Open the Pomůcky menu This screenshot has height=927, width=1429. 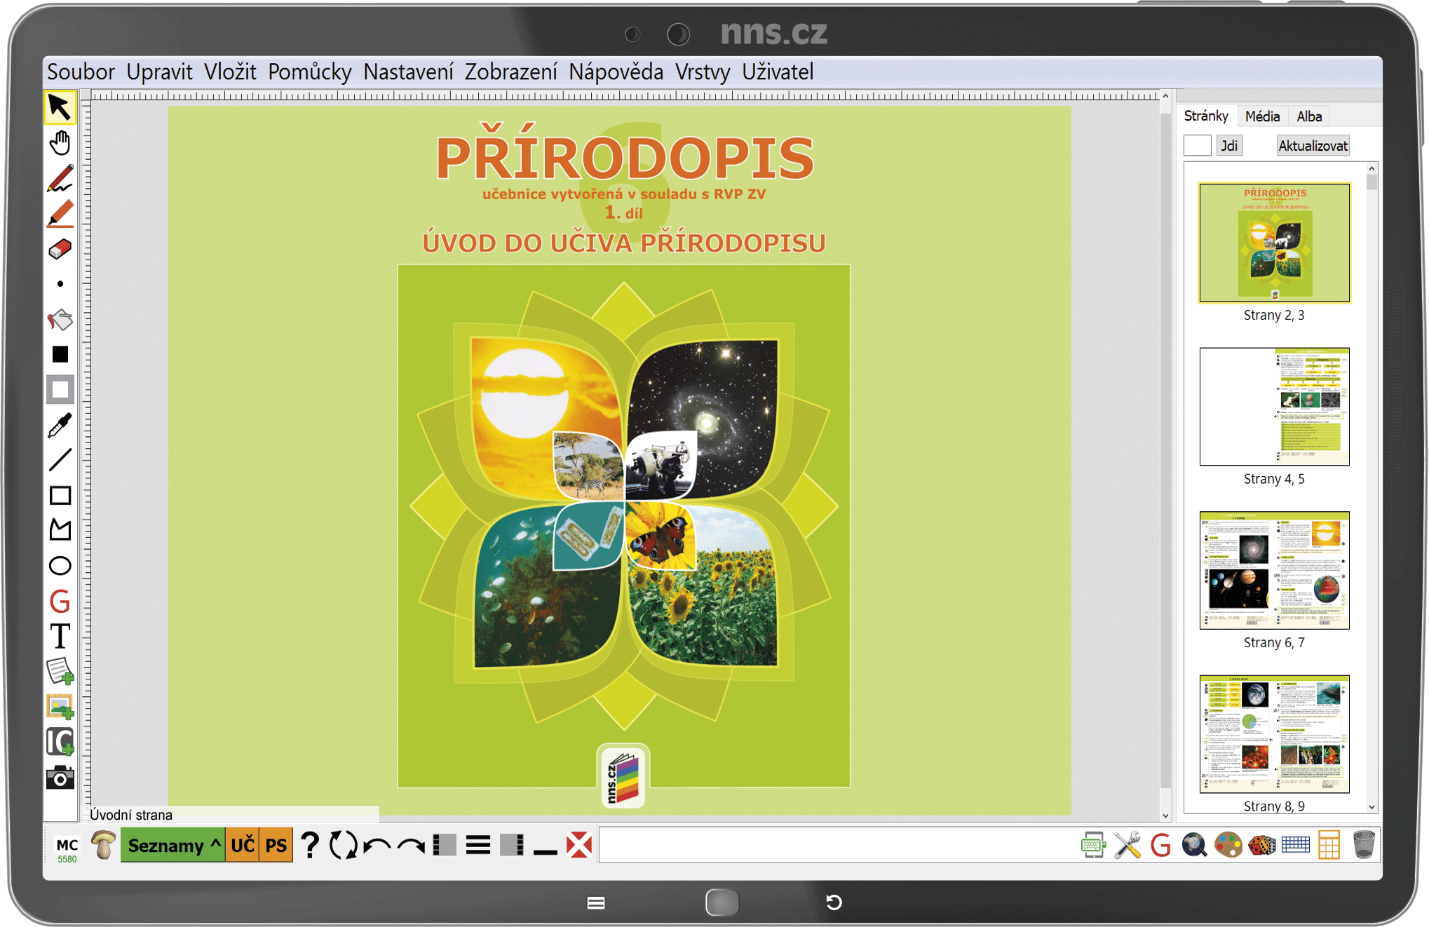click(x=309, y=72)
